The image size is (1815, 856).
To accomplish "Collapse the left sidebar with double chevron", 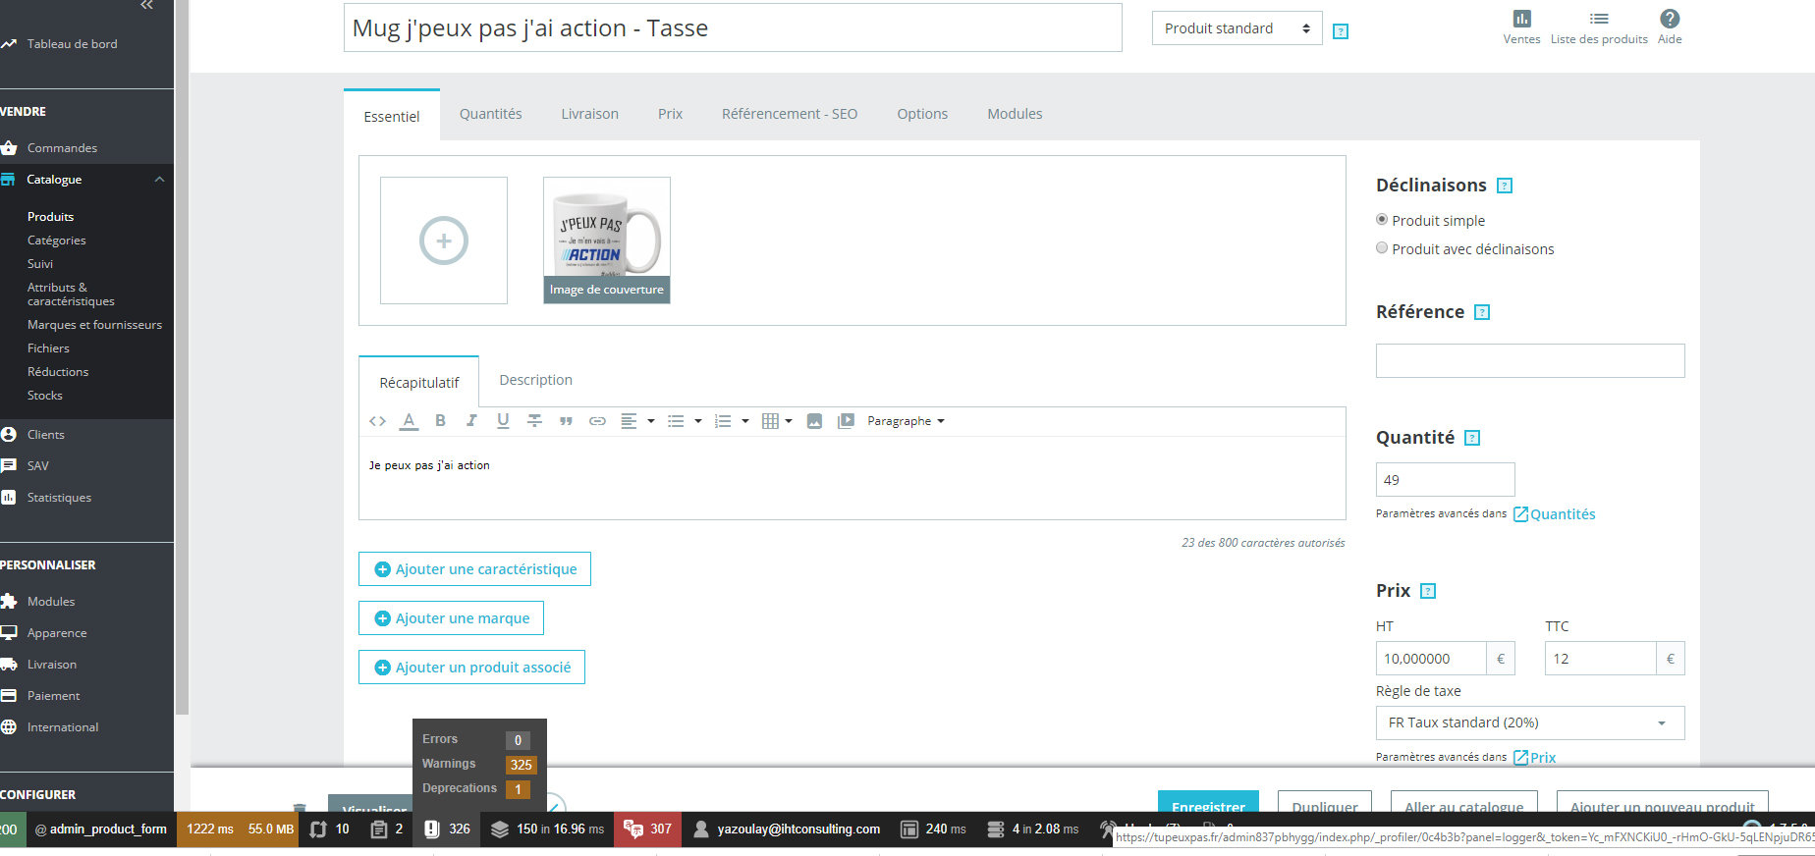I will coord(146,6).
